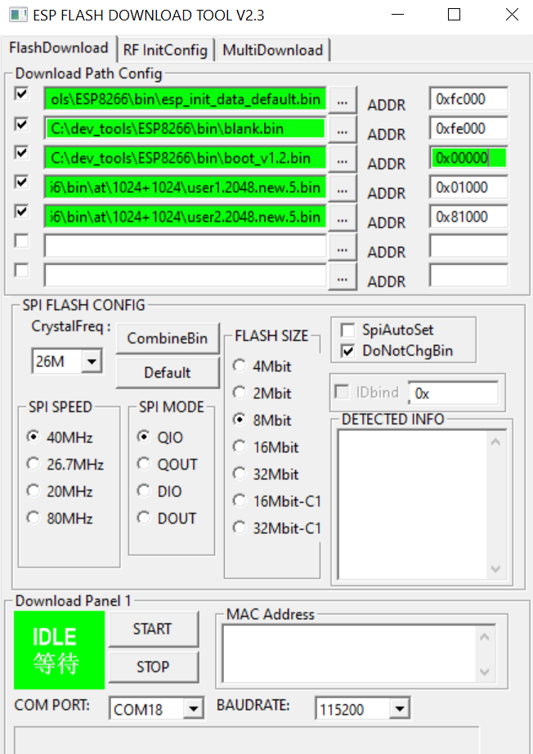Image resolution: width=533 pixels, height=754 pixels.
Task: Switch to the RF InitConfig tab
Action: coord(165,50)
